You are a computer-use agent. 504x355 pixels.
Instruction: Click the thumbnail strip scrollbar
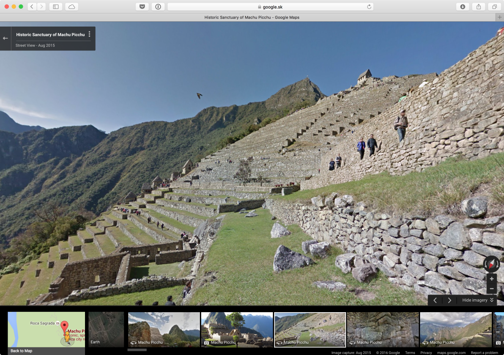[137, 350]
